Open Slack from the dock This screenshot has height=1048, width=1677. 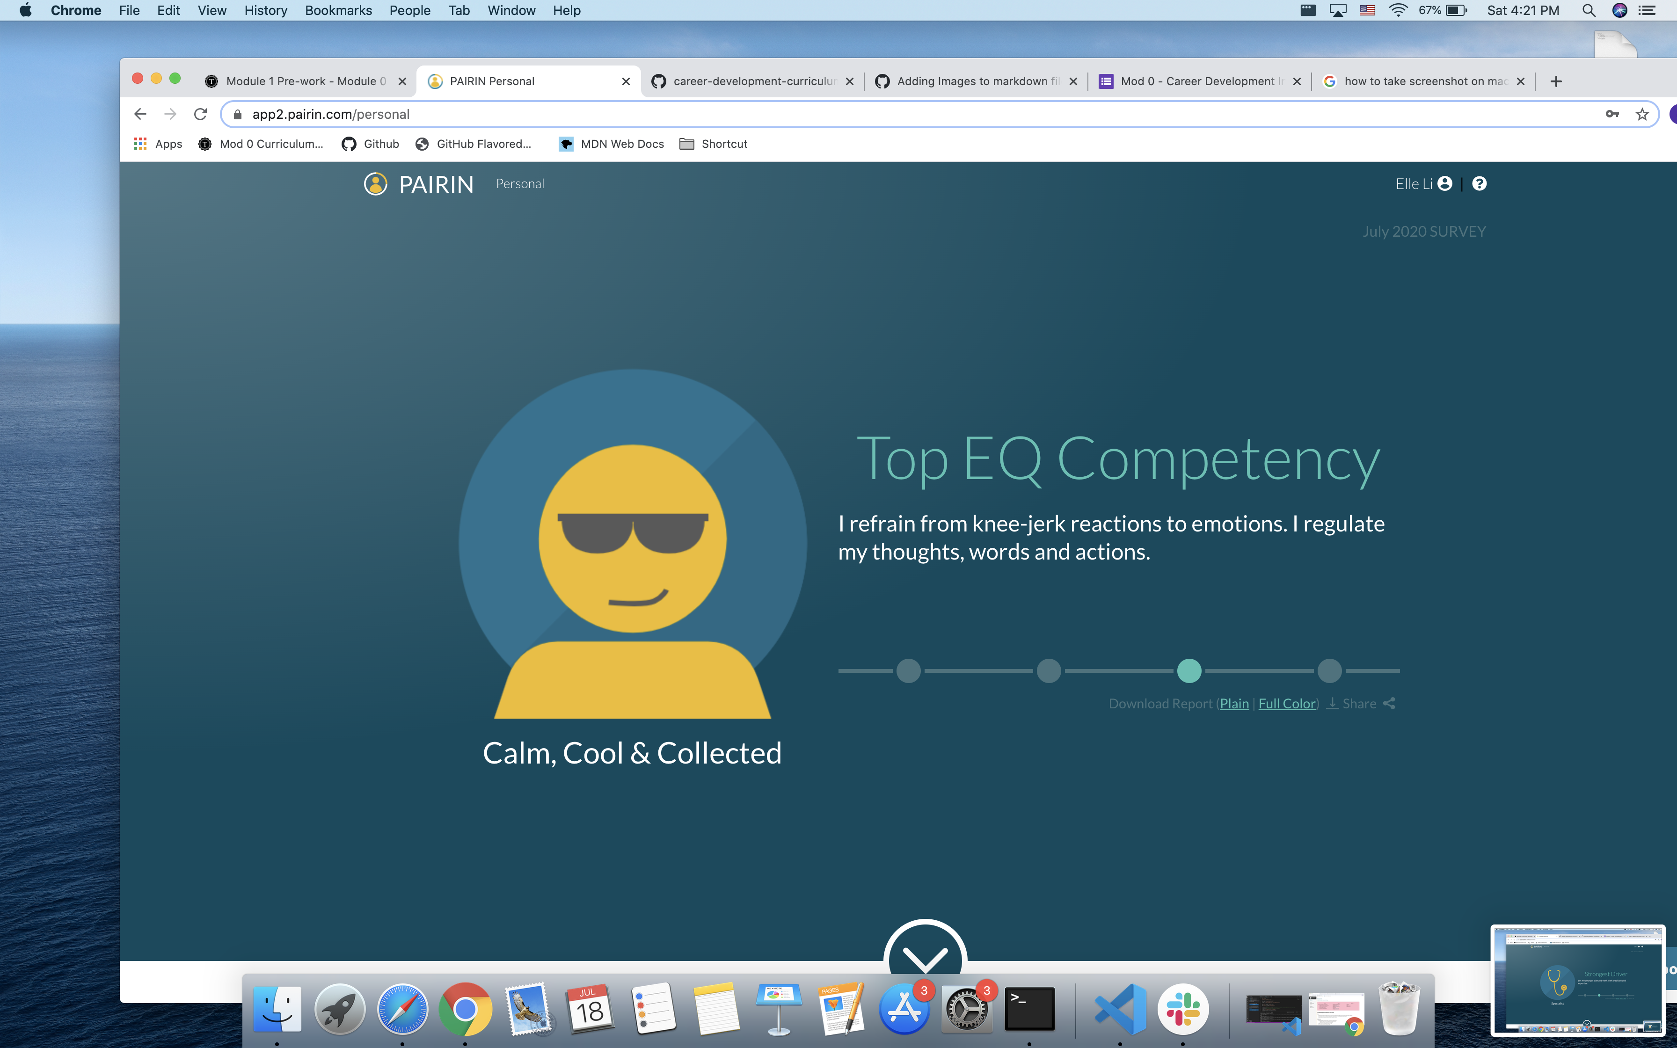click(1183, 1009)
